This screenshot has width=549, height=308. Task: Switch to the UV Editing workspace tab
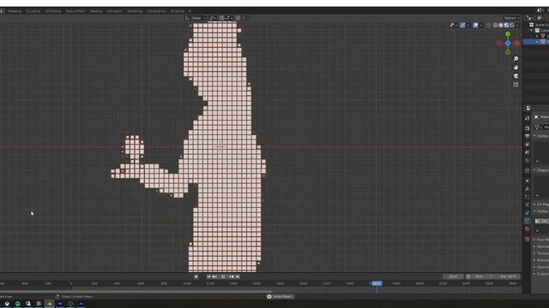[x=53, y=11]
